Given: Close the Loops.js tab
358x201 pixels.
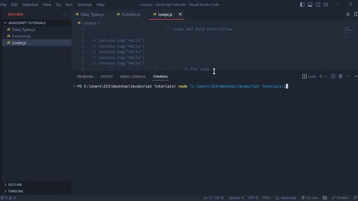Looking at the screenshot, I should (x=180, y=15).
